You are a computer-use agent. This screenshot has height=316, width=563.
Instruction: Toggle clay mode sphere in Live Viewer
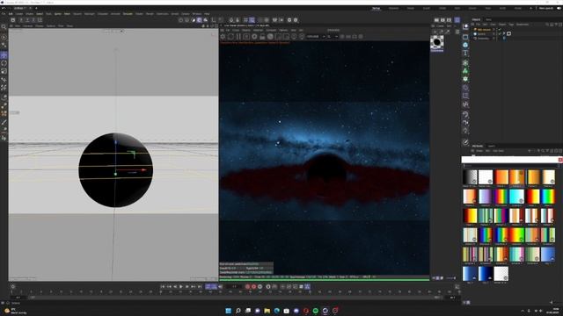pos(270,37)
